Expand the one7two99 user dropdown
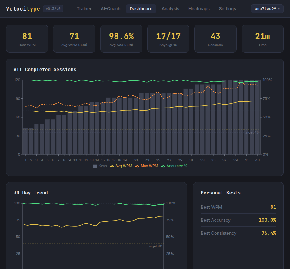Image resolution: width=290 pixels, height=269 pixels. click(x=267, y=9)
